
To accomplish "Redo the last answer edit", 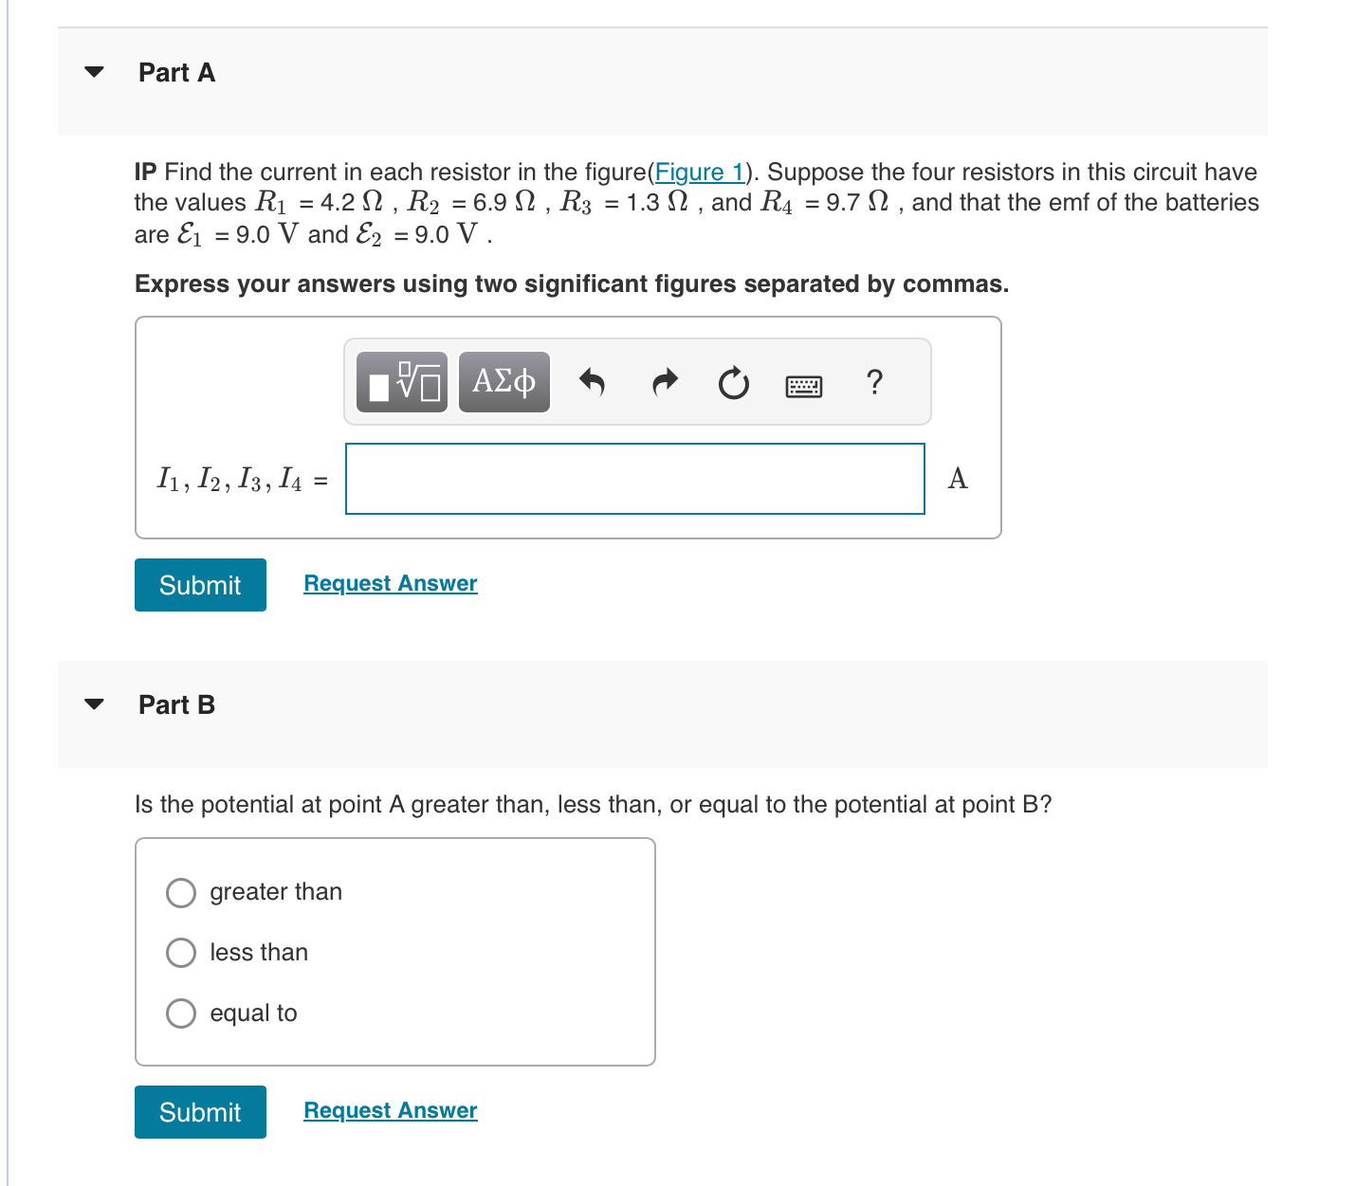I will tap(664, 382).
